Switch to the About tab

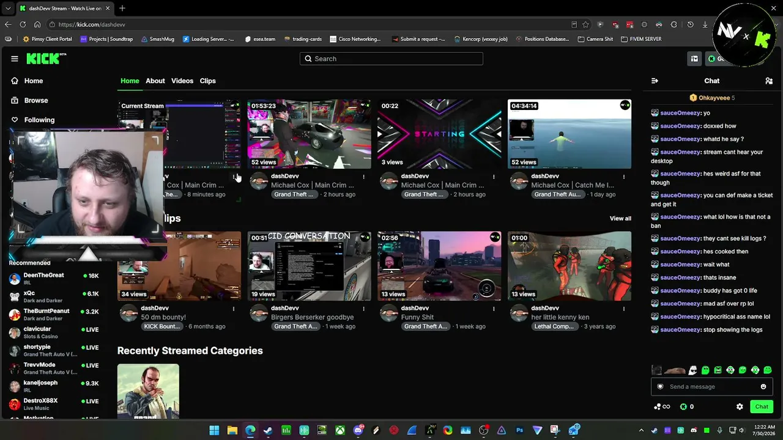(155, 81)
